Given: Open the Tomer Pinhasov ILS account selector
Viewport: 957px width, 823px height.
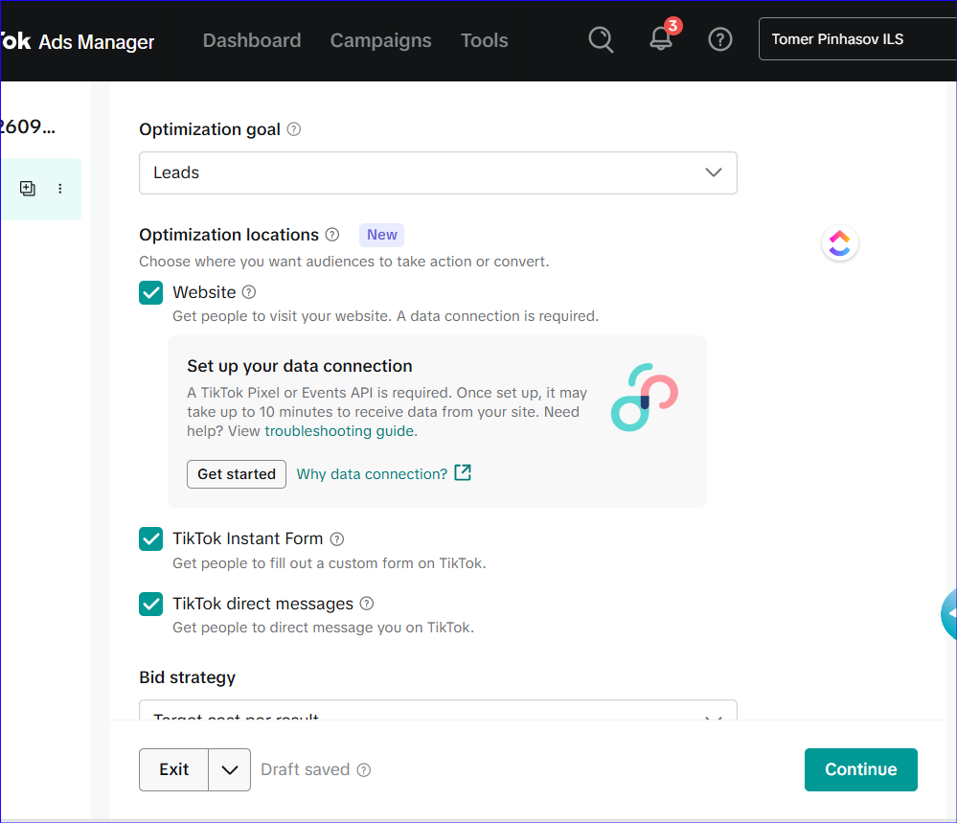Looking at the screenshot, I should point(857,39).
